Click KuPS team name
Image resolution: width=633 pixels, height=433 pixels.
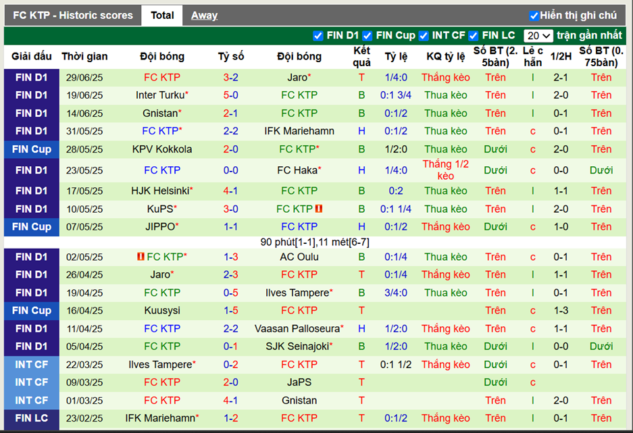click(162, 209)
